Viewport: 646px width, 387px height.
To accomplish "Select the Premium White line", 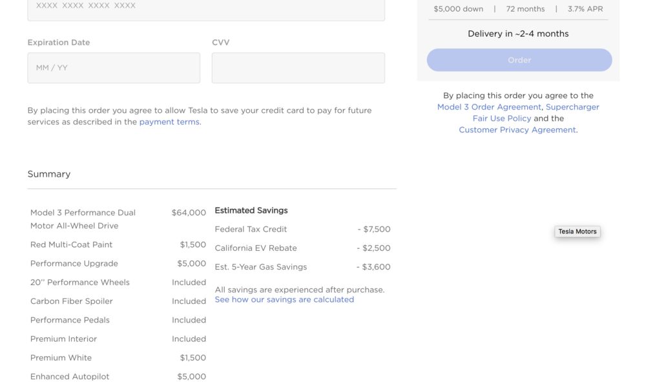I will click(x=61, y=358).
